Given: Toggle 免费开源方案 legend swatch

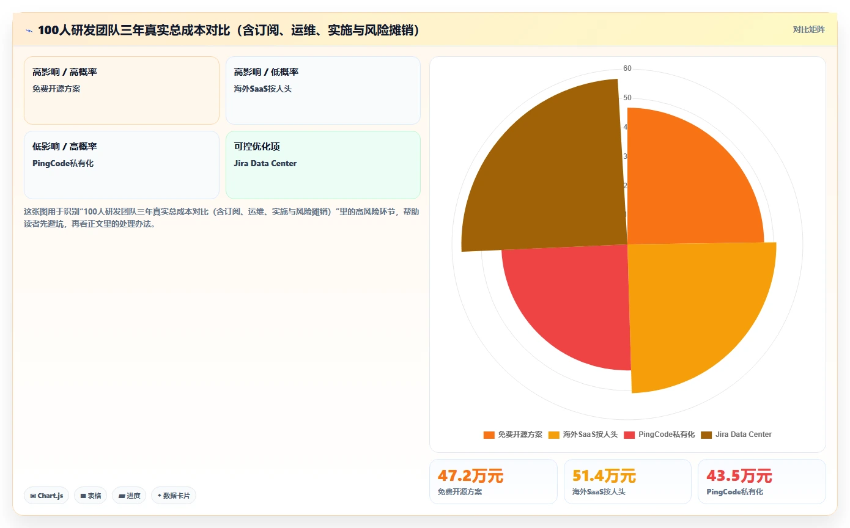Looking at the screenshot, I should 489,435.
